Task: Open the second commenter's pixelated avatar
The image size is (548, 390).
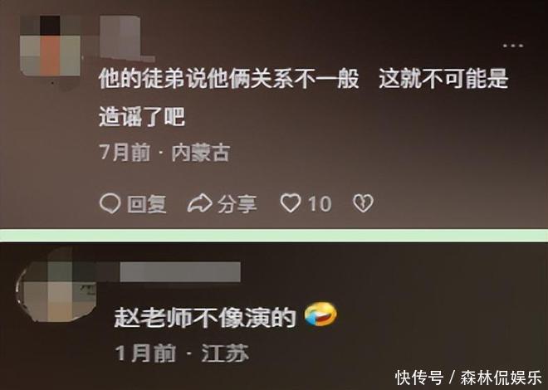Action: 56,285
